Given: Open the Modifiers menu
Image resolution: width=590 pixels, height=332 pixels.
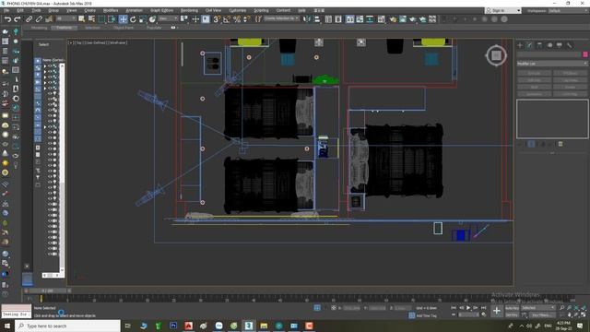Looking at the screenshot, I should coord(111,10).
